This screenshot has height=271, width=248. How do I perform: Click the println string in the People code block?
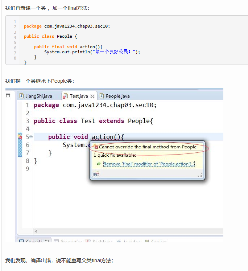pyautogui.click(x=114, y=52)
